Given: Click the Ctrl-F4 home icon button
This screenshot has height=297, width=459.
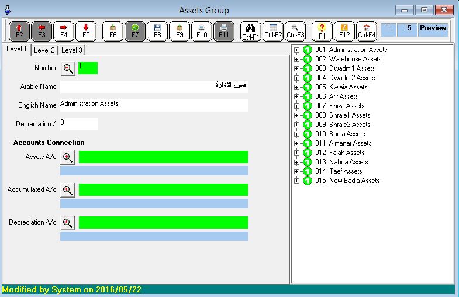Looking at the screenshot, I should [x=367, y=31].
